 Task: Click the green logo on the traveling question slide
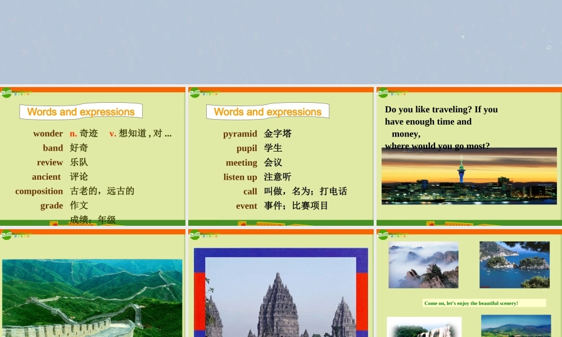(x=383, y=93)
